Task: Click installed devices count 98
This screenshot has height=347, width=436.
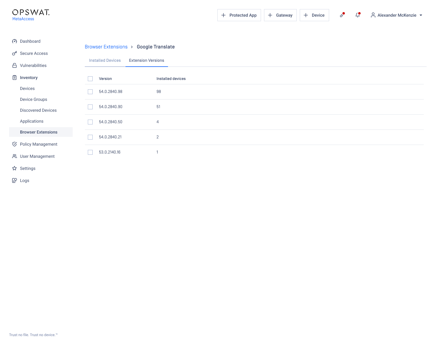Action: (159, 91)
